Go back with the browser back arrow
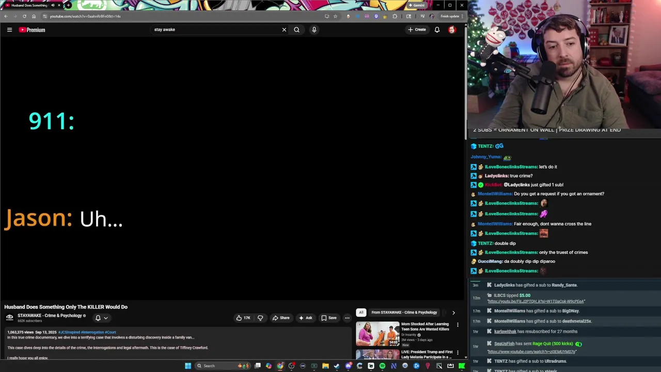 pos(6,16)
